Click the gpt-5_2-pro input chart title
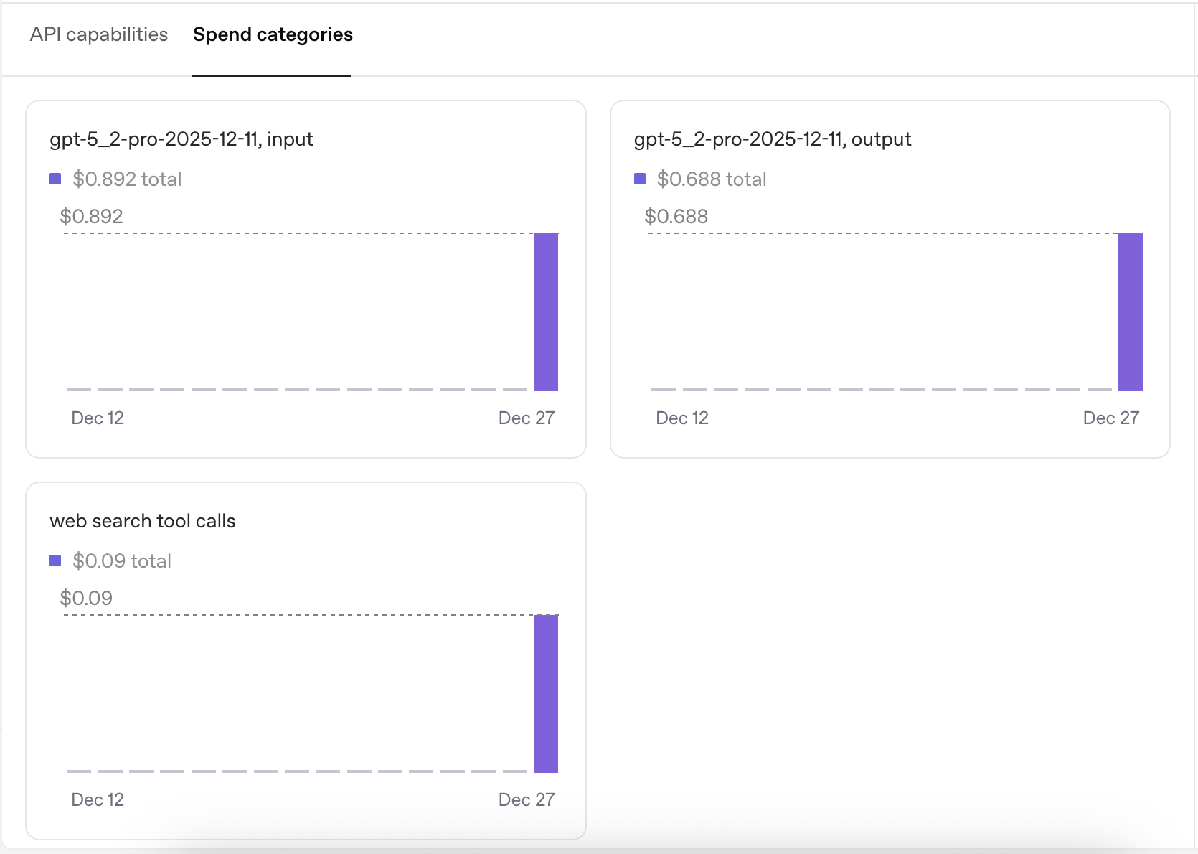This screenshot has width=1198, height=854. (181, 139)
